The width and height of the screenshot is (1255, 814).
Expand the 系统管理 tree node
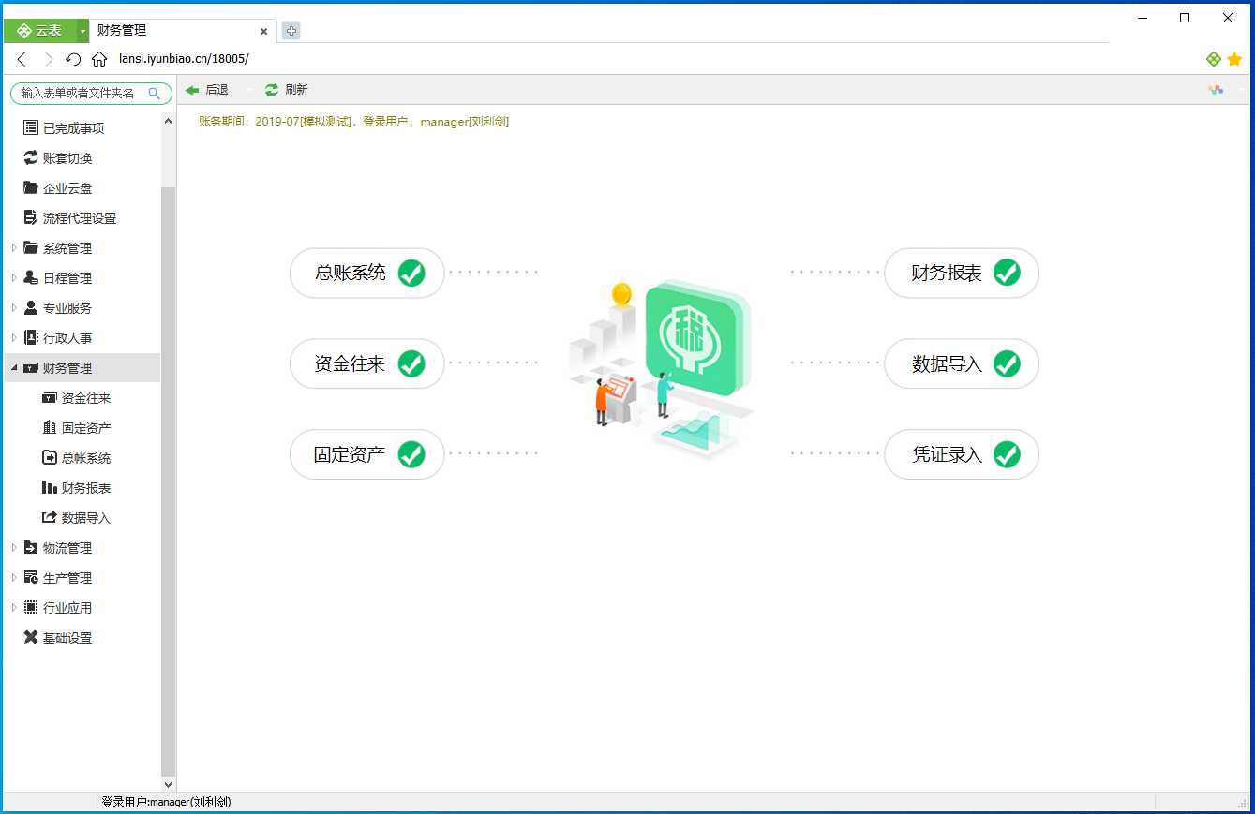point(14,247)
